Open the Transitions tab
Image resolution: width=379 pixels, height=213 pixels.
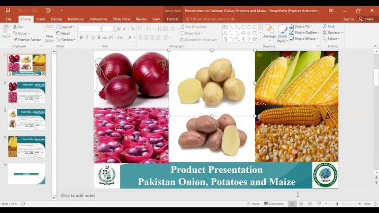click(x=75, y=19)
